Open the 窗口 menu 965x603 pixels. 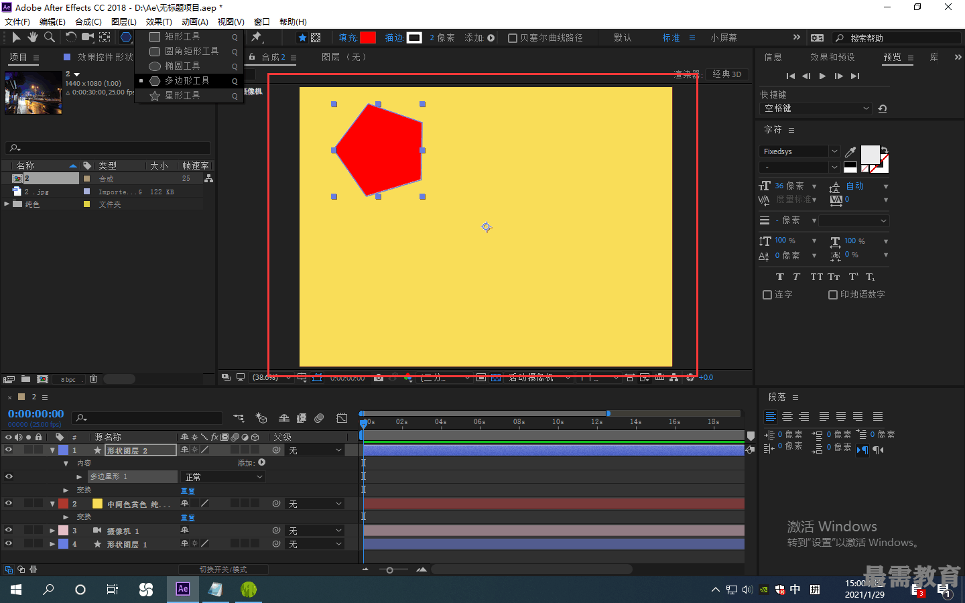262,22
